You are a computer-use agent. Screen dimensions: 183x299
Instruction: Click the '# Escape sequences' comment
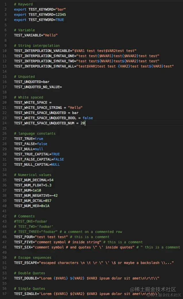[33, 257]
